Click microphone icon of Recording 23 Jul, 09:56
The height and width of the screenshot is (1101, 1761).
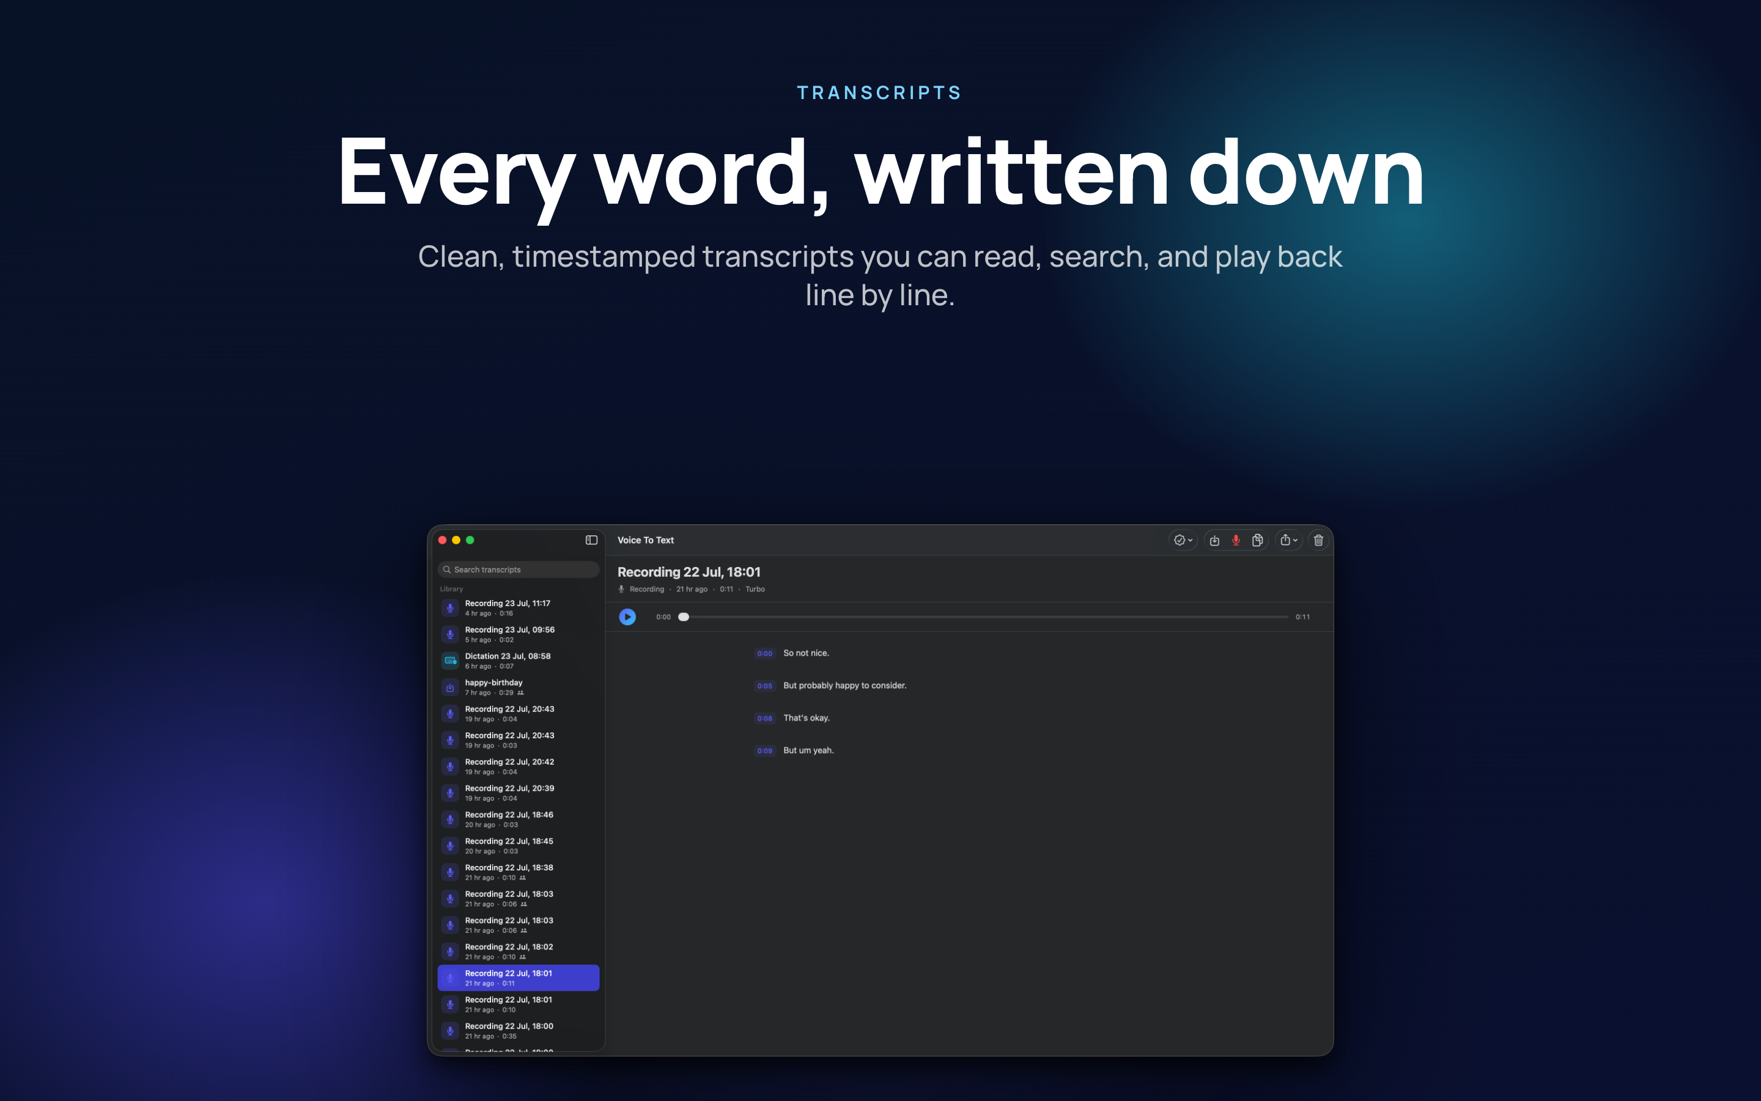[451, 634]
